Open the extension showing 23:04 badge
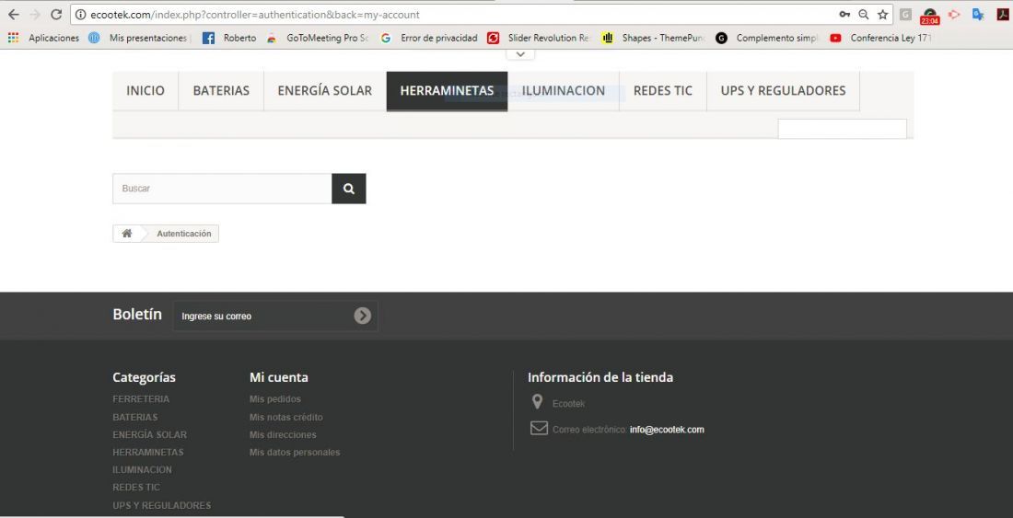Image resolution: width=1013 pixels, height=518 pixels. [930, 17]
